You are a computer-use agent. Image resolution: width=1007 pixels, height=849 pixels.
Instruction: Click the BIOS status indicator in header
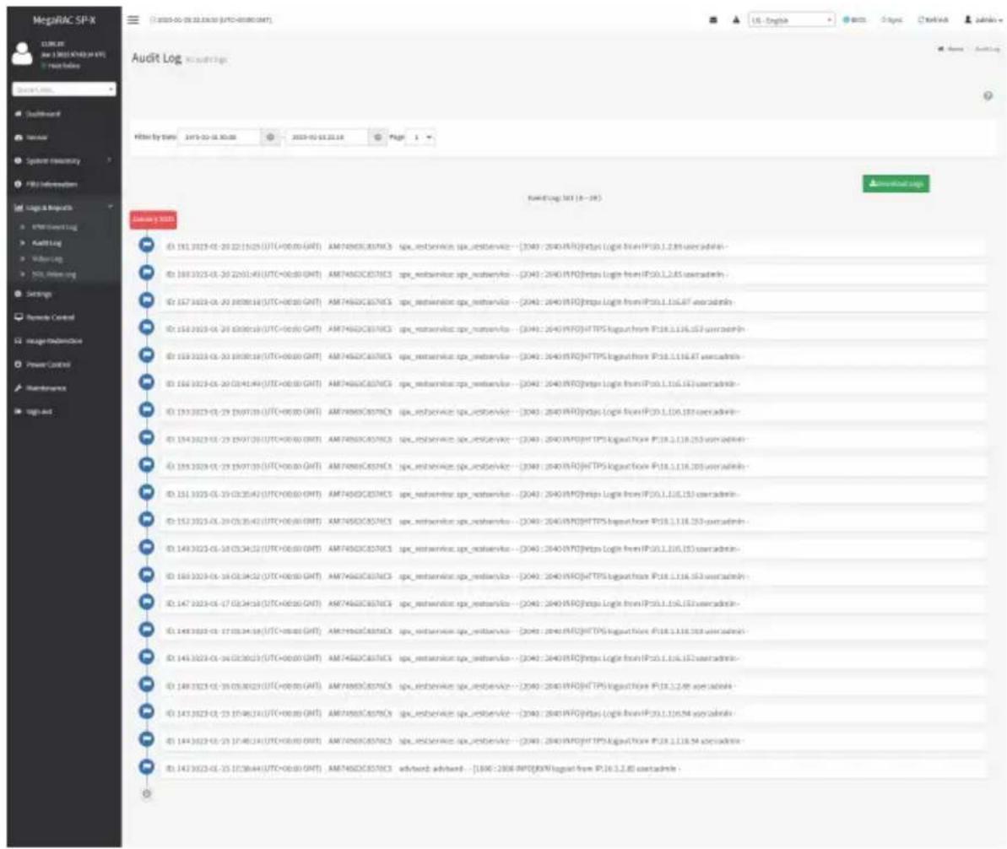point(854,20)
